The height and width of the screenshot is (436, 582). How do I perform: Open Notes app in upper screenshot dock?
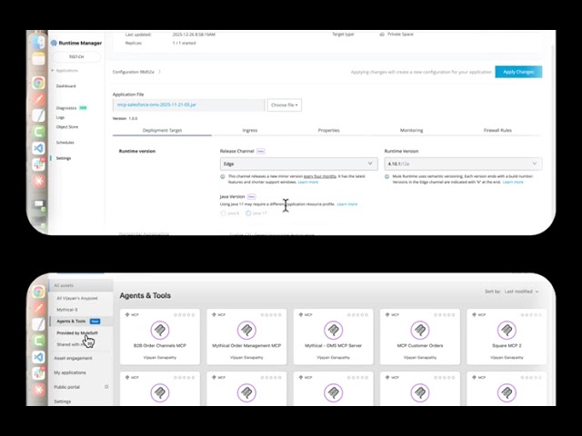click(38, 59)
